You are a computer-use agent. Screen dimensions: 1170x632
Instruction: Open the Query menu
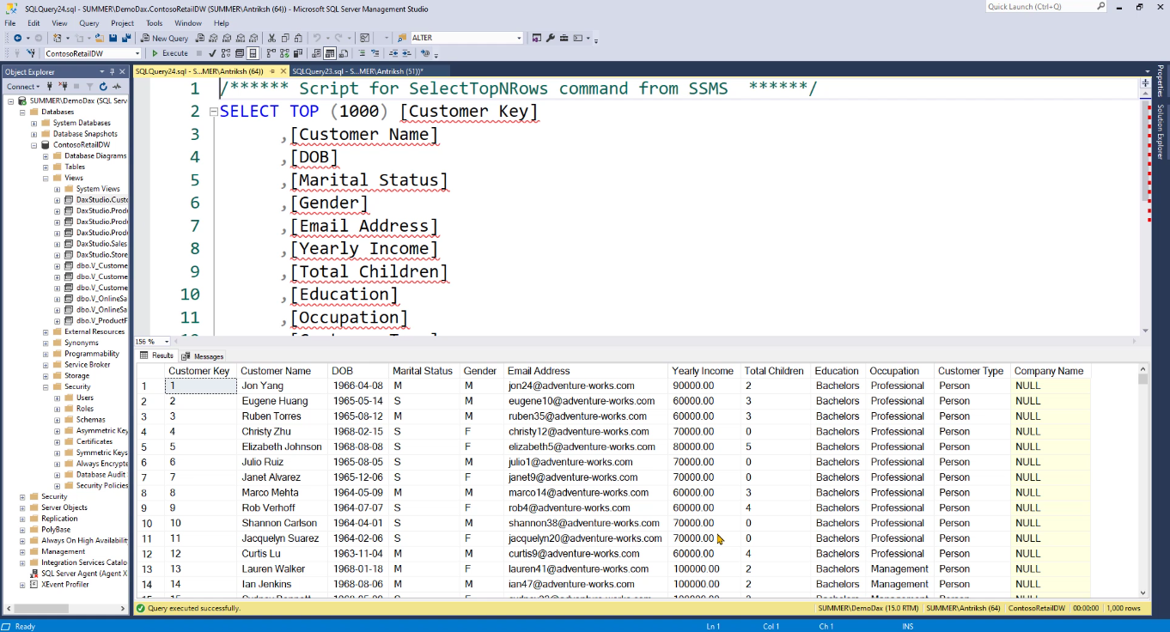[89, 23]
